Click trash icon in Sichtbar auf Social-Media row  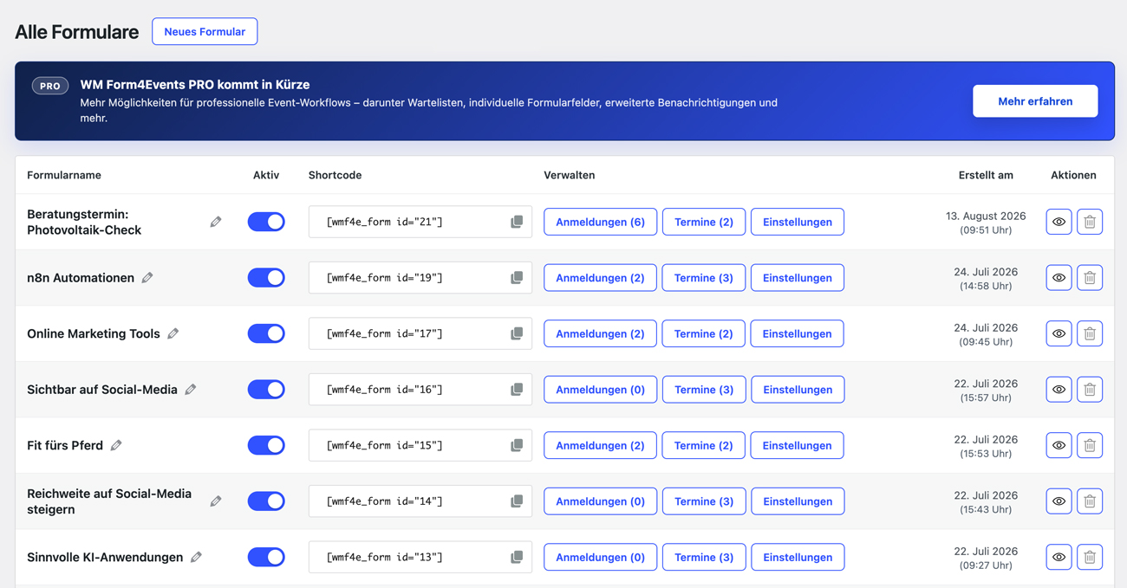[1090, 390]
